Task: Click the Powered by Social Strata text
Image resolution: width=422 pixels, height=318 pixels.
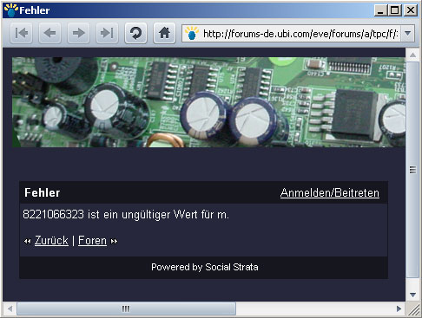Action: (x=205, y=267)
